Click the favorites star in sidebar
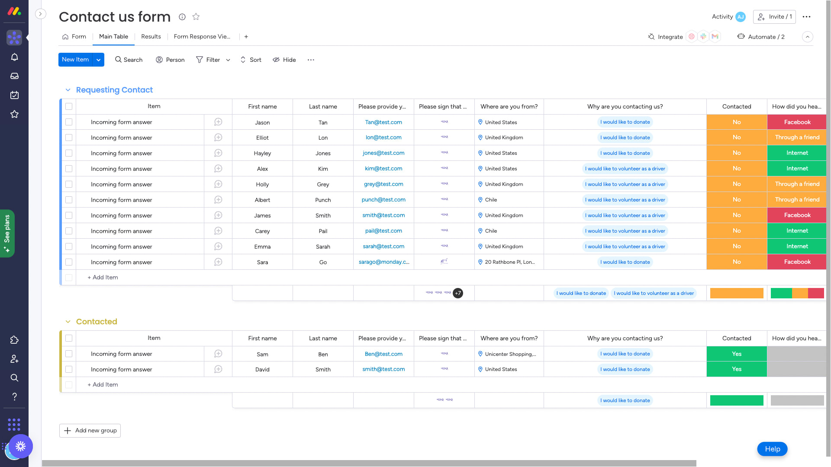The height and width of the screenshot is (467, 831). click(x=14, y=114)
